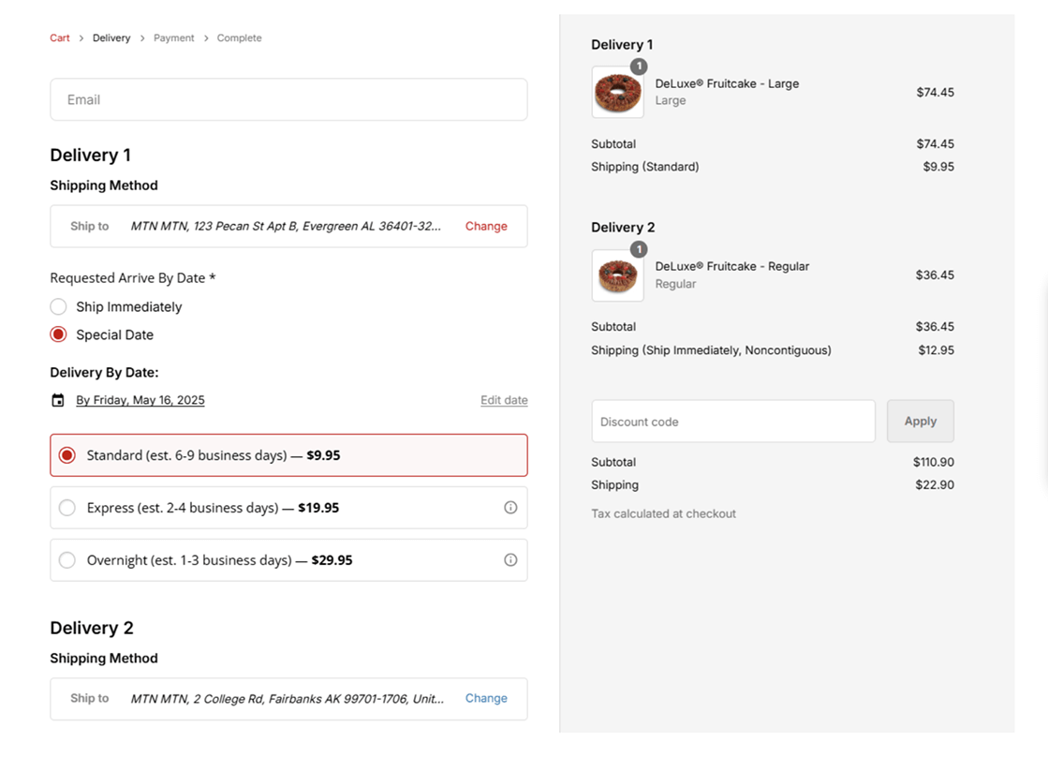The height and width of the screenshot is (757, 1048).
Task: Click order total shipping $22.90 value
Action: click(x=935, y=484)
